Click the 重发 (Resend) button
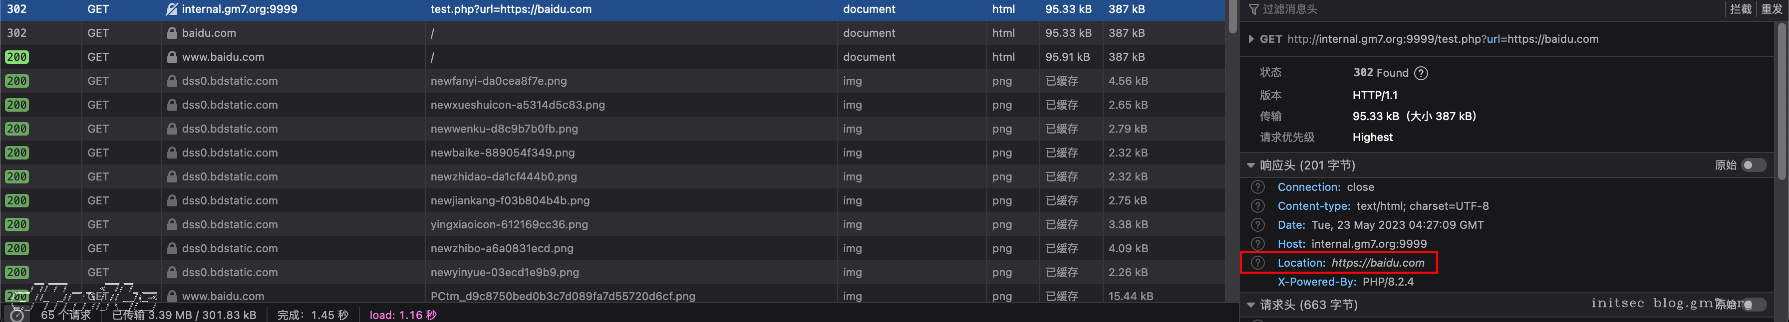Image resolution: width=1789 pixels, height=322 pixels. [1772, 9]
